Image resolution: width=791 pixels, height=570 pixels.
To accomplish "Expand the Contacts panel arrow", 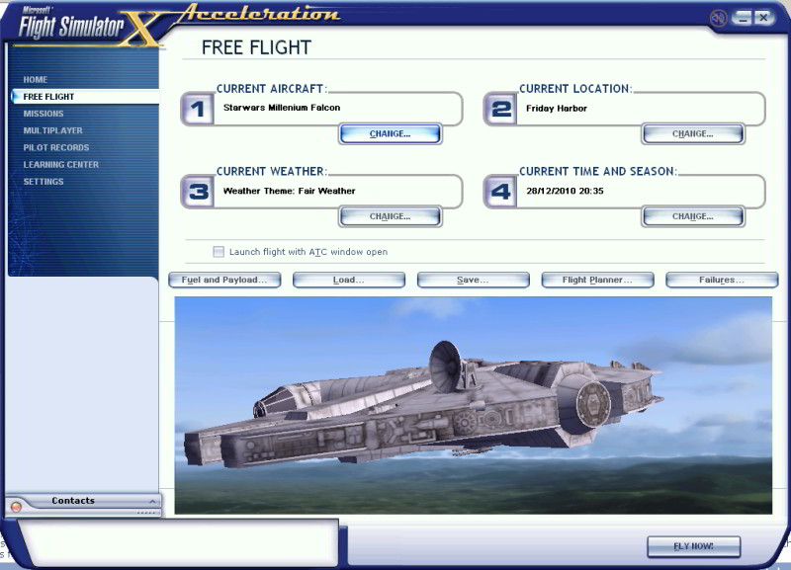I will (152, 501).
